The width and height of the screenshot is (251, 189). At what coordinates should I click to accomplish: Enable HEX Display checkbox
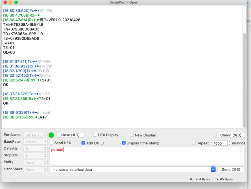[x=95, y=135]
